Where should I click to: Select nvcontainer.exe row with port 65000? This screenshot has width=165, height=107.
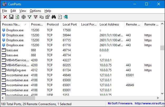coord(80,80)
